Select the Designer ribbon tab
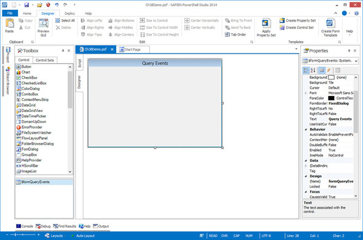 tap(48, 14)
